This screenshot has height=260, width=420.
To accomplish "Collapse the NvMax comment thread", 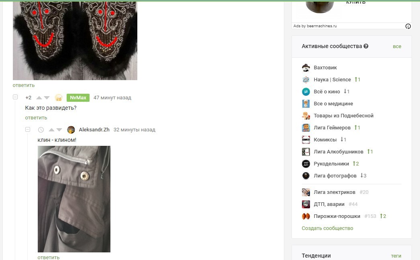I will coord(15,97).
